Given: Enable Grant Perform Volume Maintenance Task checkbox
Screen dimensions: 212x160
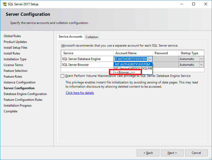Looking at the screenshot, I should (x=62, y=76).
